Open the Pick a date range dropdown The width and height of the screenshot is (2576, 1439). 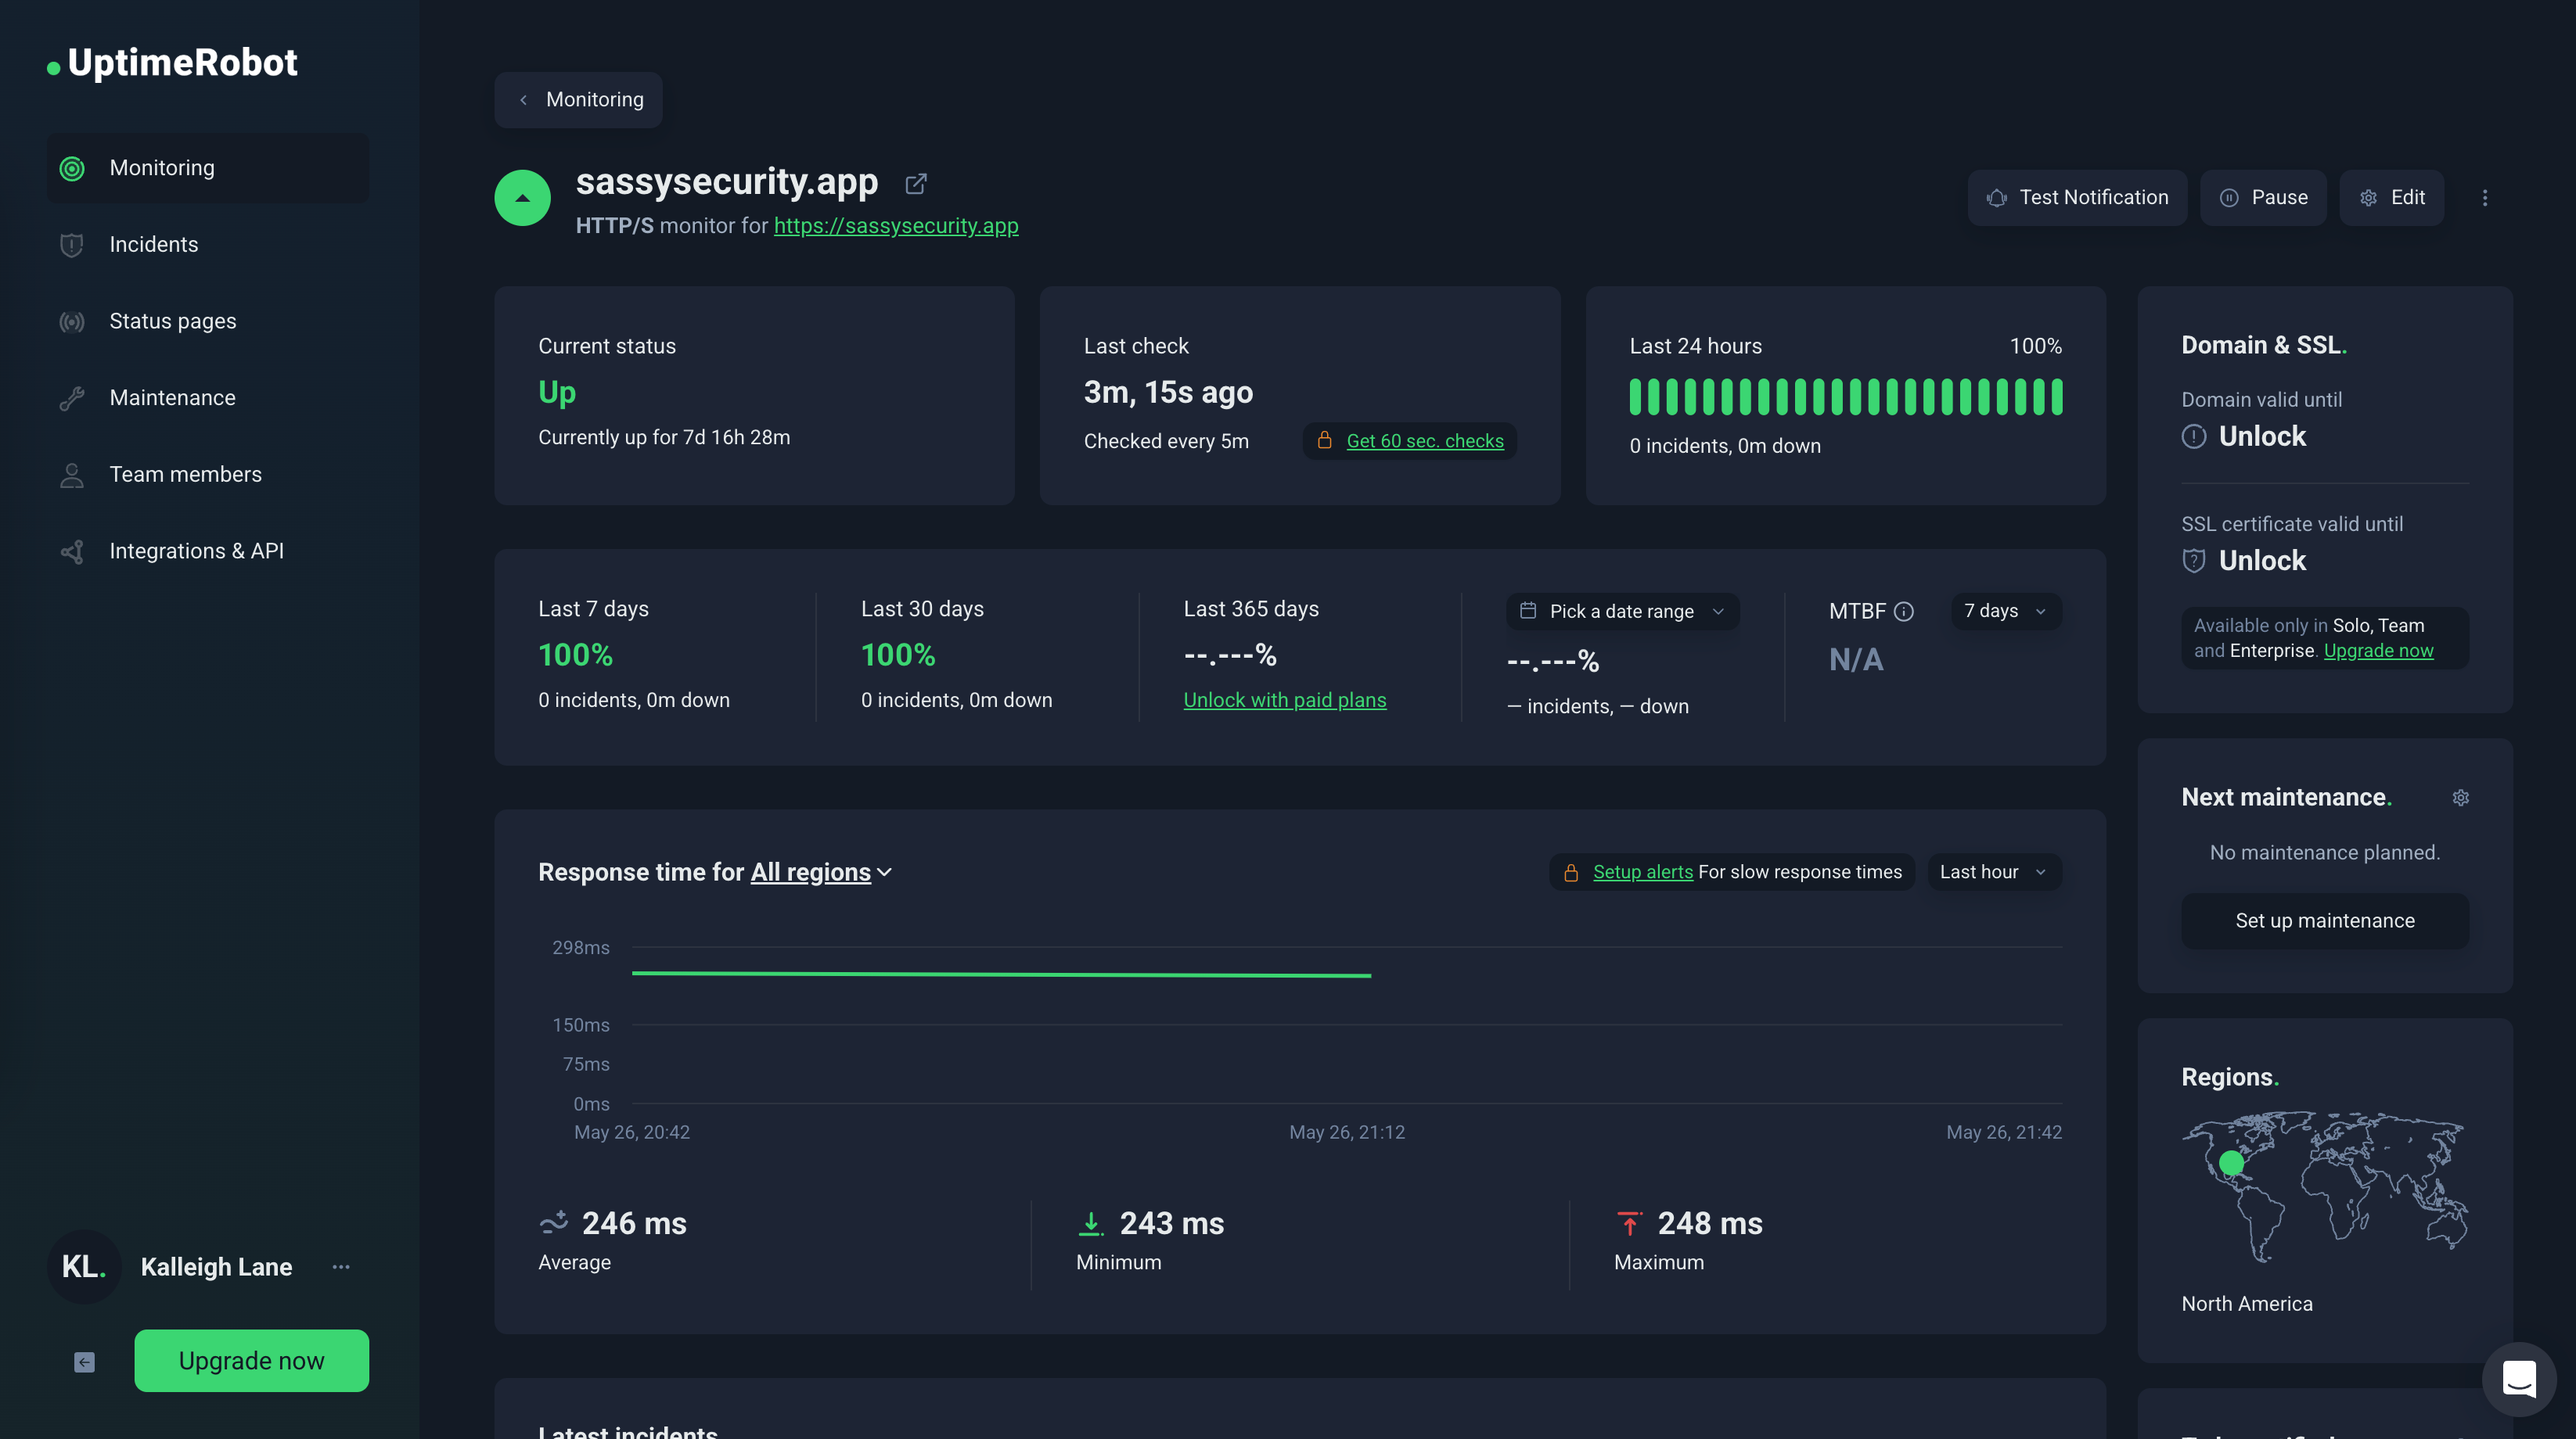(1623, 612)
